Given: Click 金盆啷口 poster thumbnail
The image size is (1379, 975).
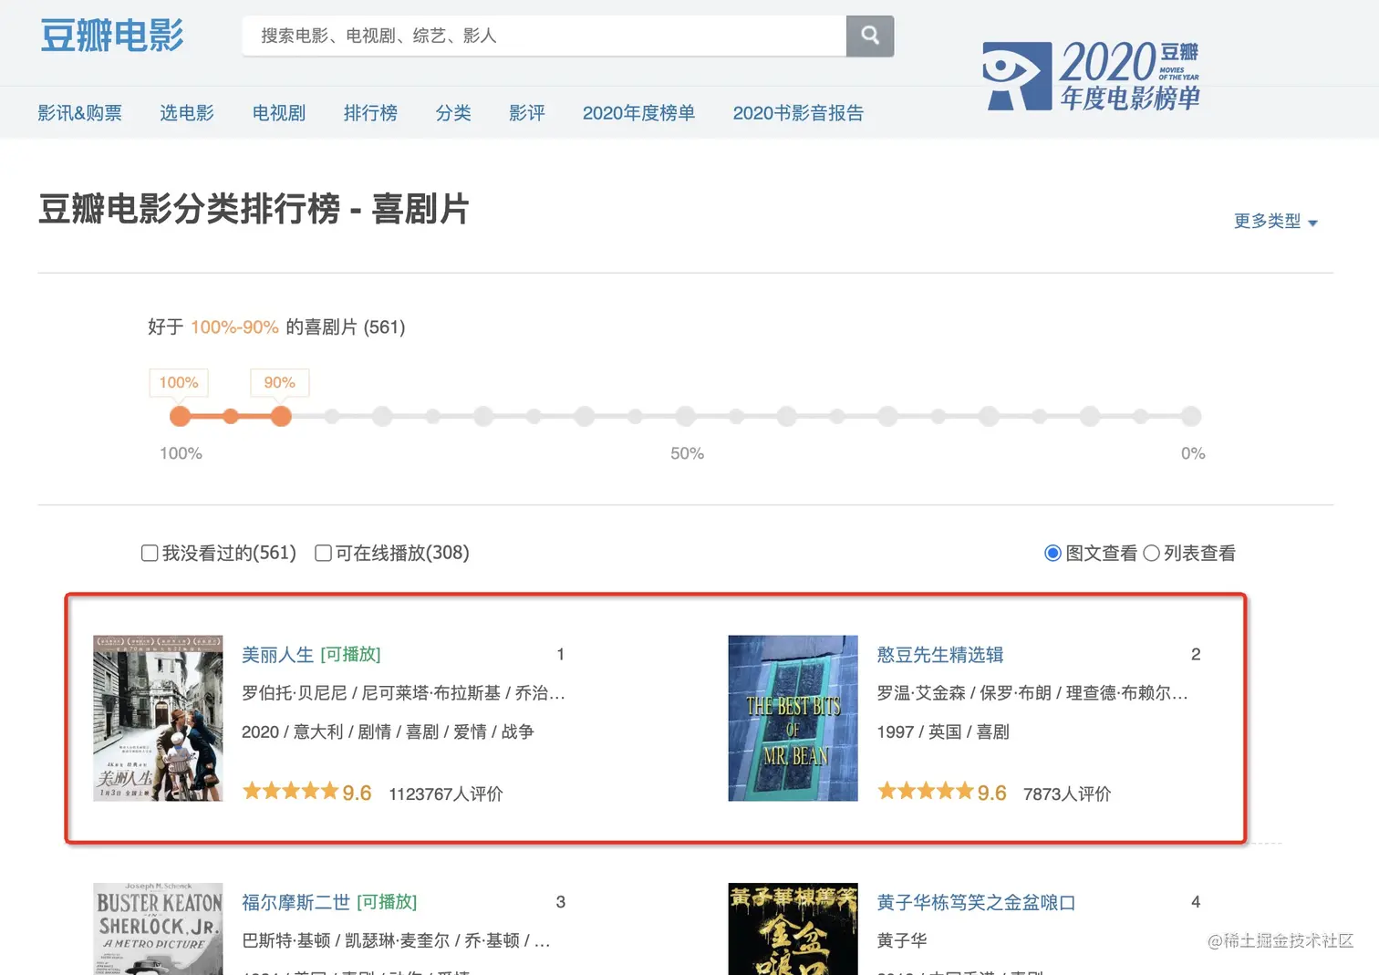Looking at the screenshot, I should [793, 928].
